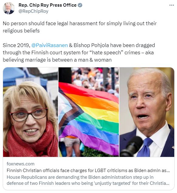Click the photo of woman in red scarf
177x193 pixels.
click(30, 112)
